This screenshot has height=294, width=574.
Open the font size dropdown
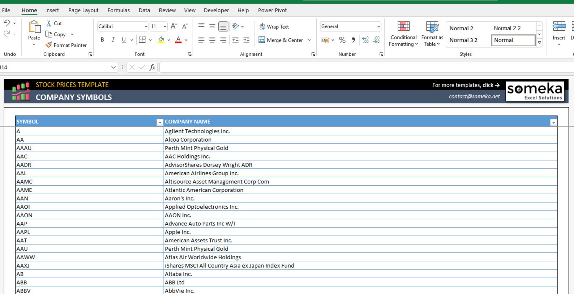tap(165, 27)
